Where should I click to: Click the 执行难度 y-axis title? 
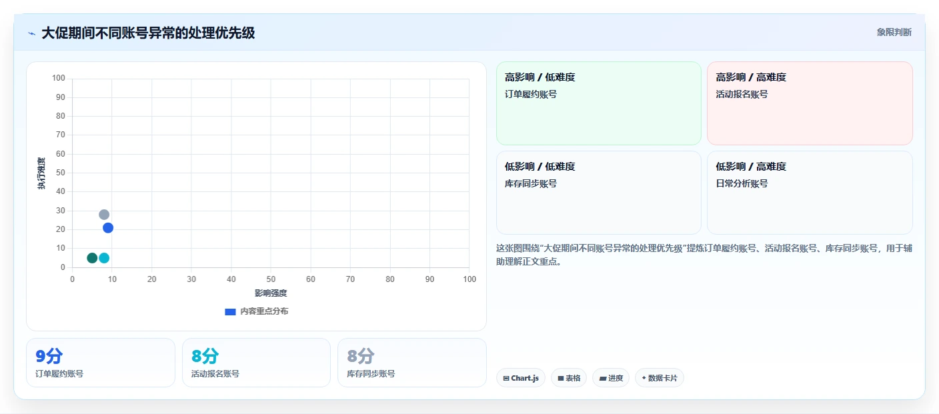42,173
